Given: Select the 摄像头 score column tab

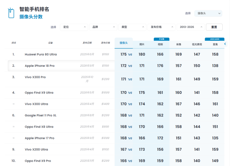Looking at the screenshot, I should pyautogui.click(x=124, y=43).
